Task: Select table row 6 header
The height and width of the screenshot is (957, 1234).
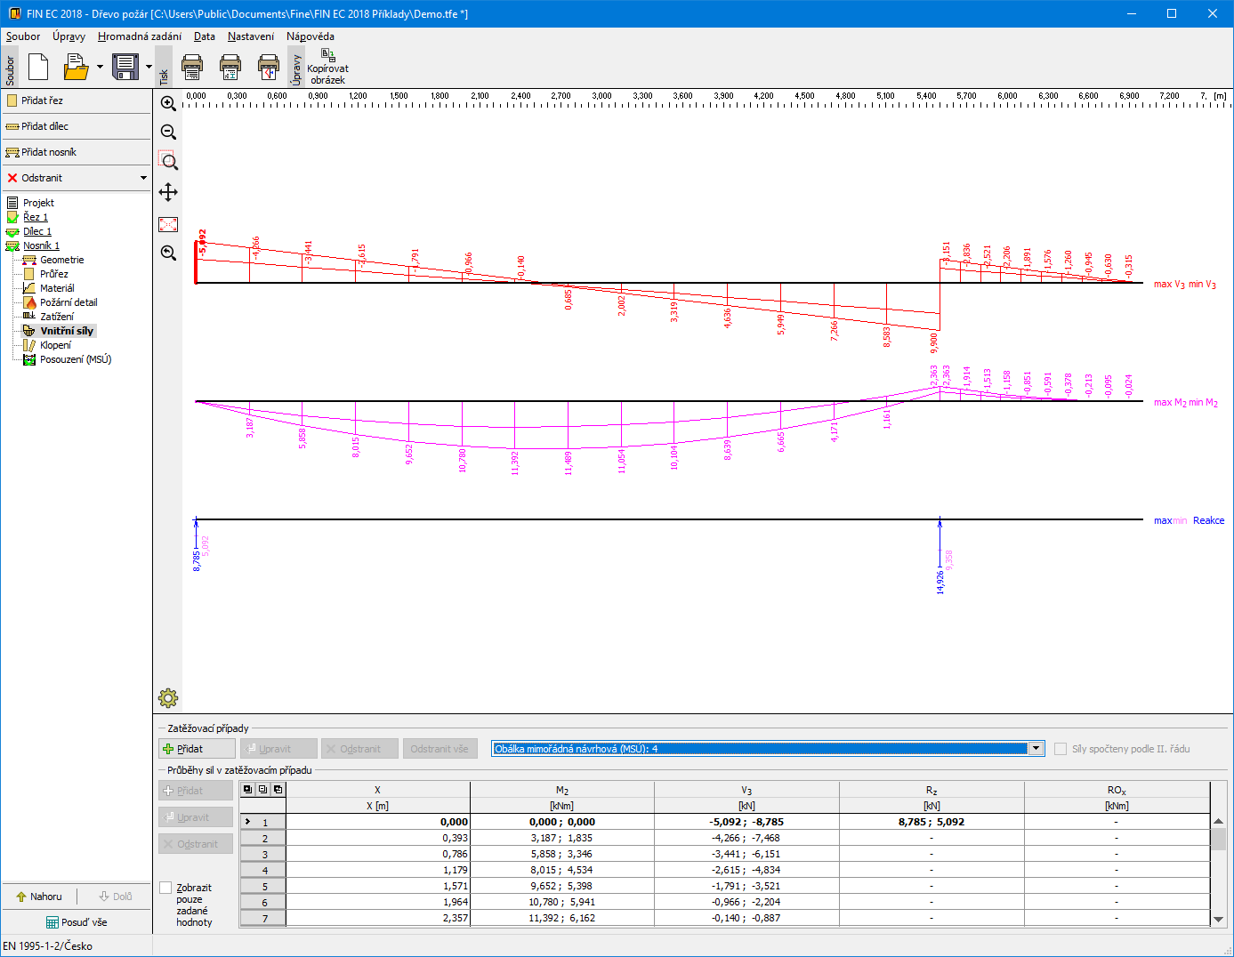Action: pyautogui.click(x=263, y=902)
